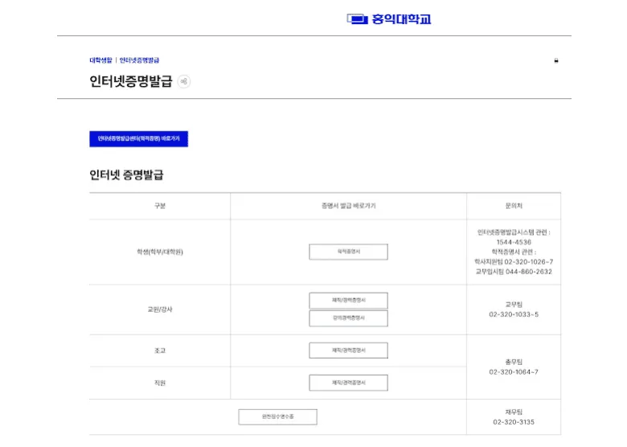
Task: Click 재직/경력증명서 button in the 조교 row
Action: [348, 351]
